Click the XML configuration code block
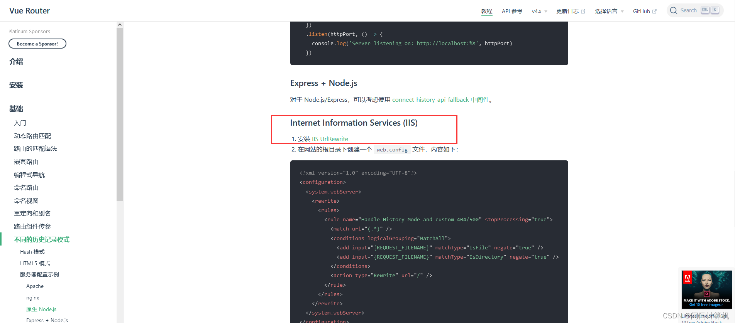The width and height of the screenshot is (735, 323). [429, 242]
